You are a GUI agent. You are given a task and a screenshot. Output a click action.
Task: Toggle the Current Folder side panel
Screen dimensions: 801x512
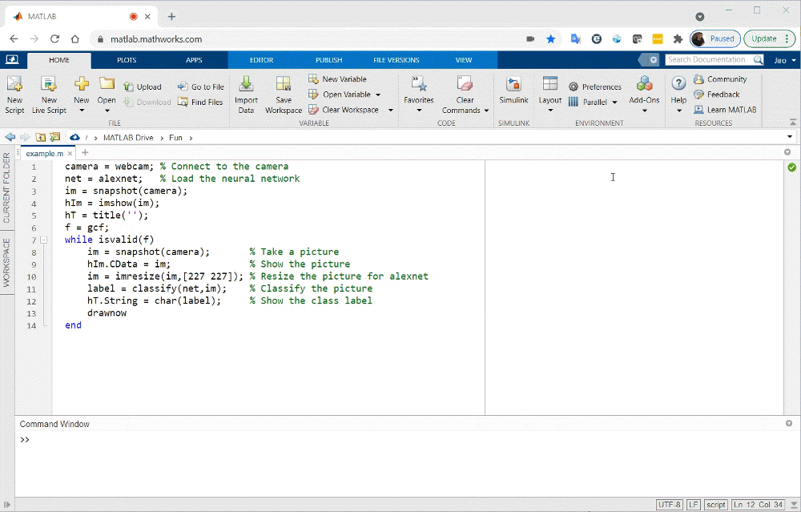point(7,188)
